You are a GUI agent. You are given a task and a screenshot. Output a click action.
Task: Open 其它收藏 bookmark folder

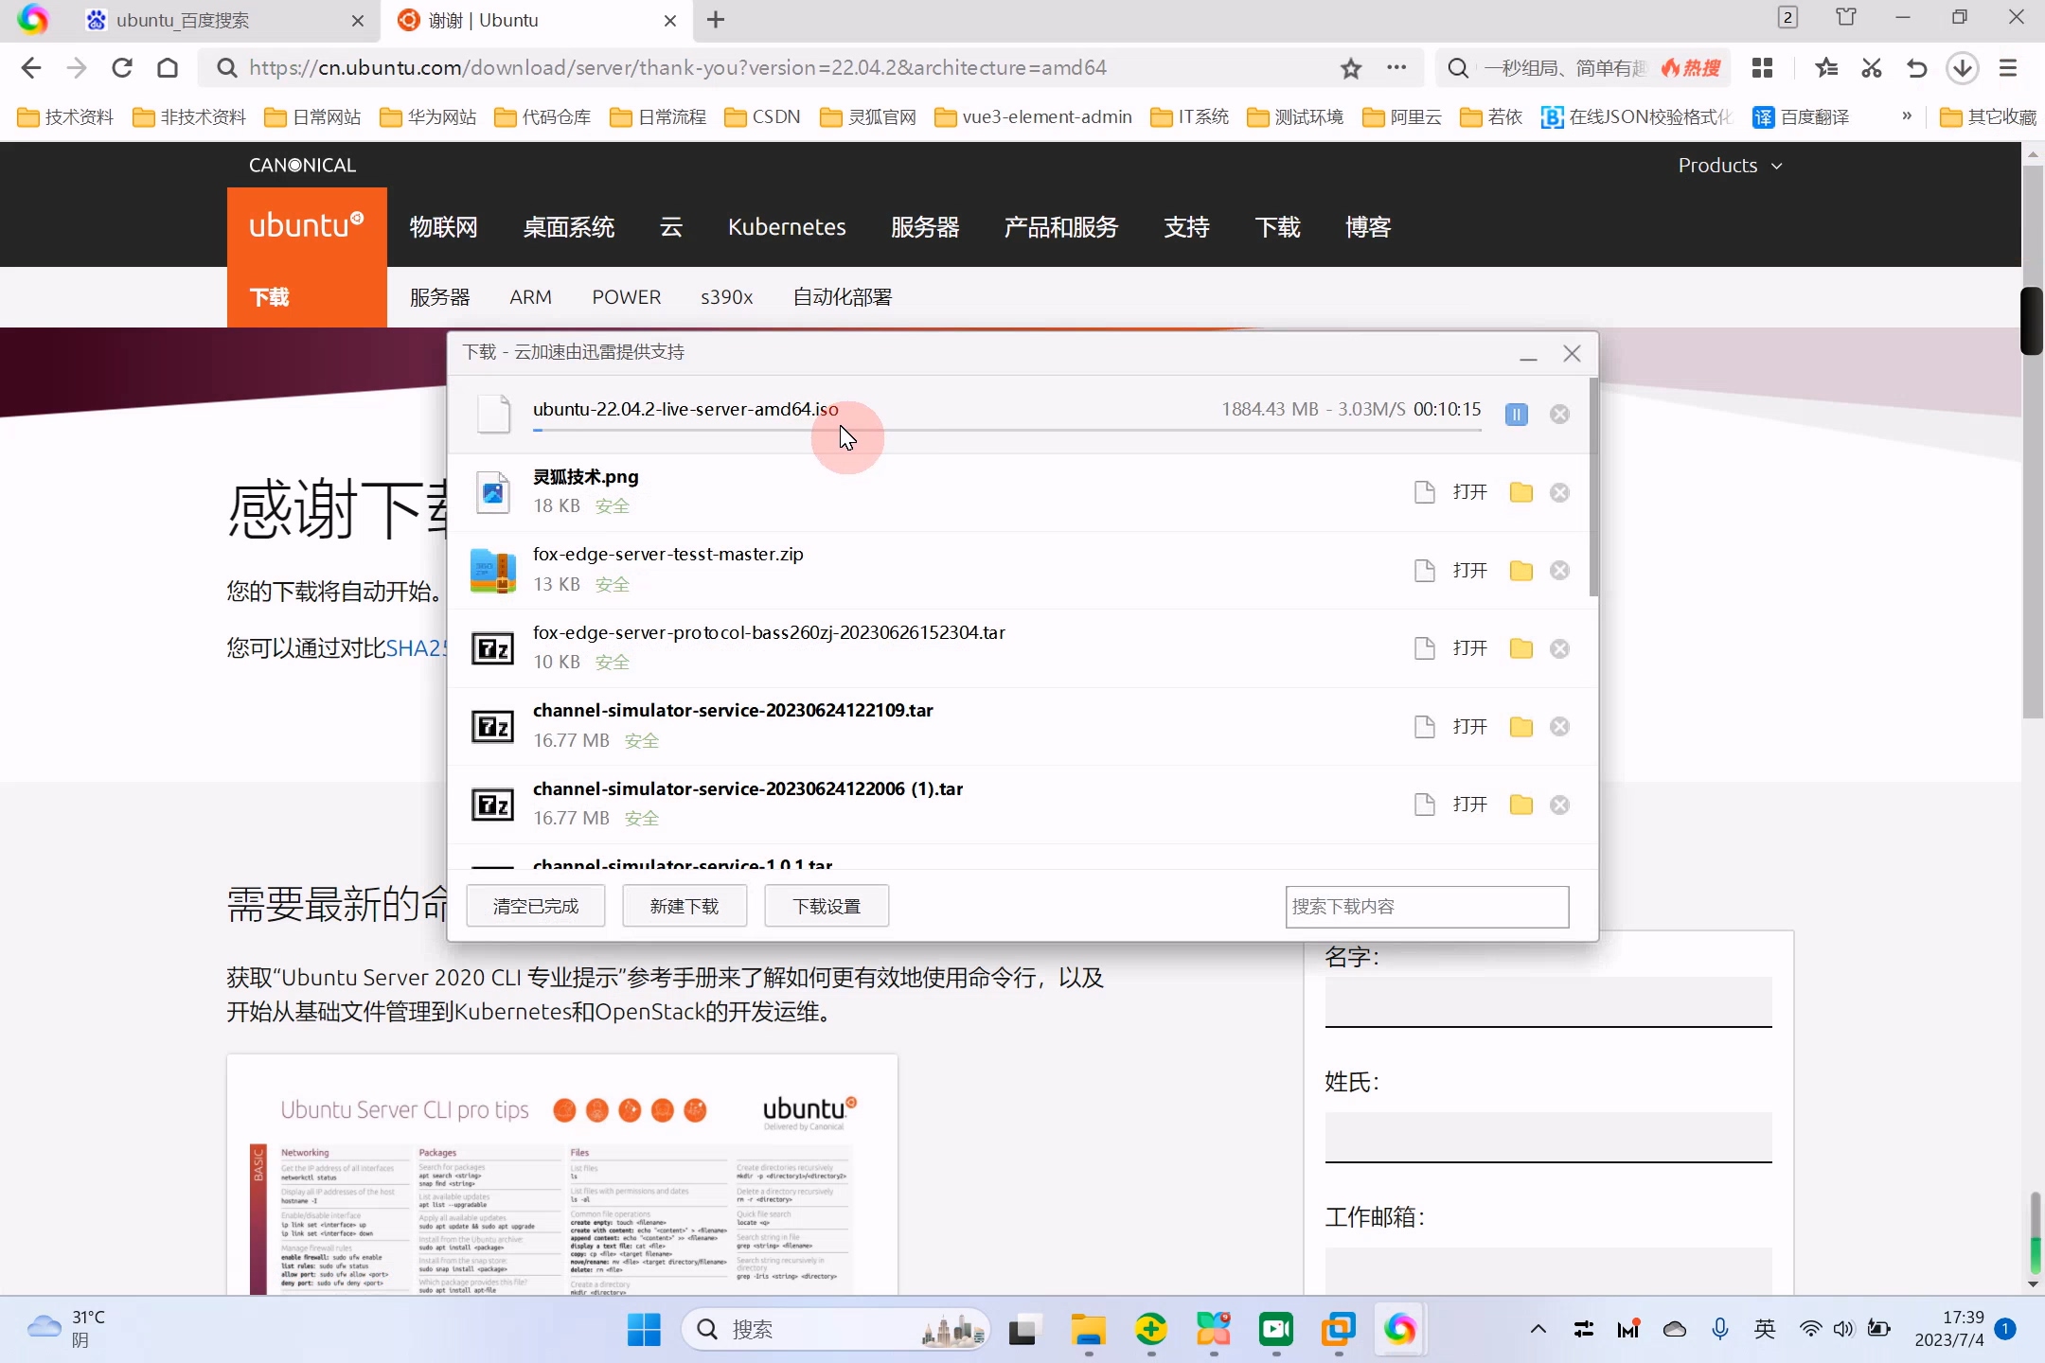tap(1988, 117)
